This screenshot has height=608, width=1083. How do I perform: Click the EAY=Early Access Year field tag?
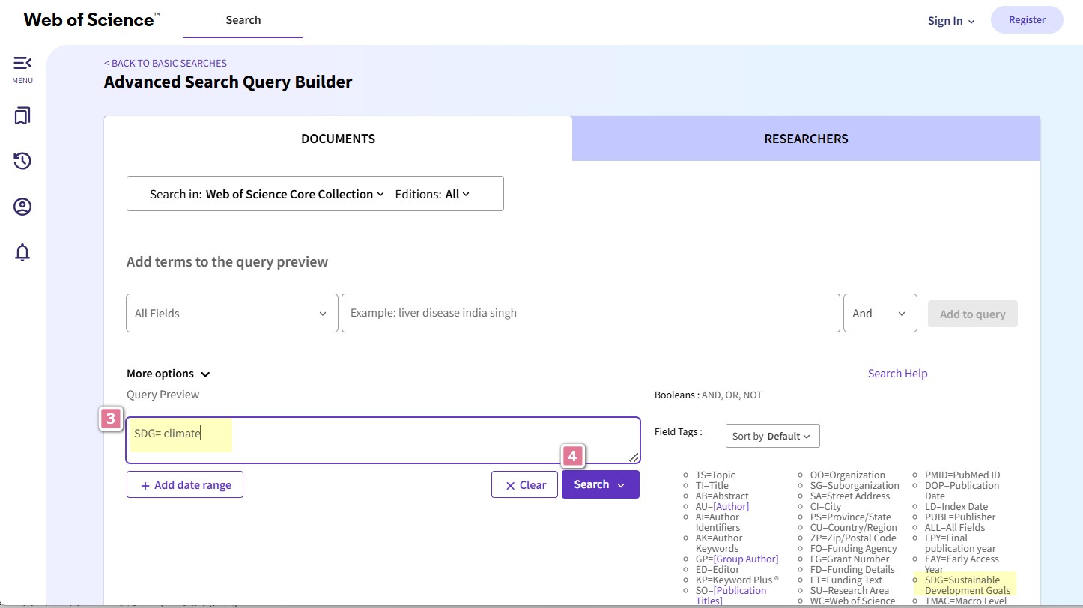click(x=962, y=564)
